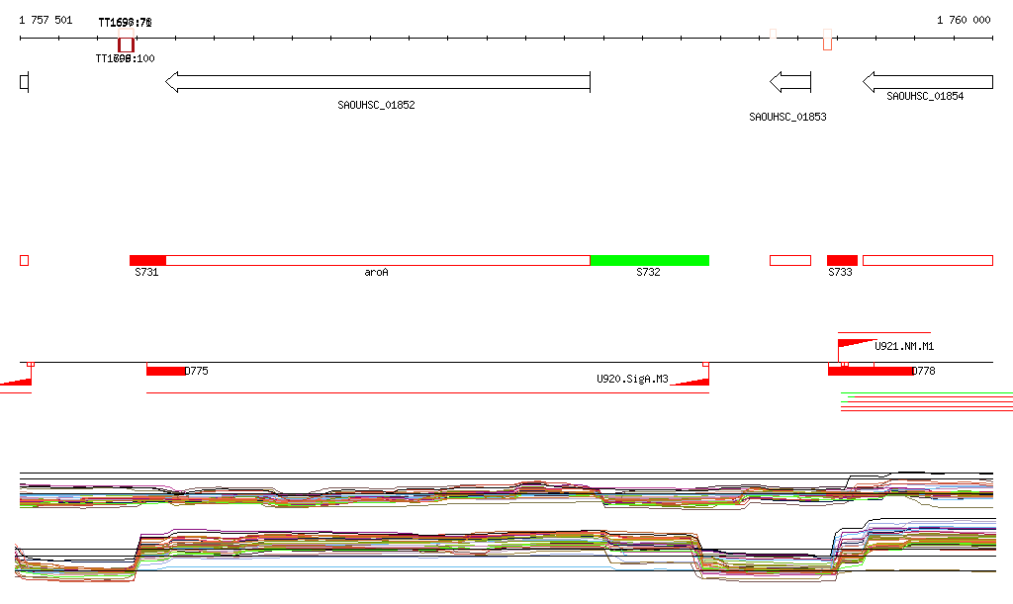Screen dimensions: 1013x604
Task: Select the dark red TT1698 terminator box
Action: click(126, 44)
